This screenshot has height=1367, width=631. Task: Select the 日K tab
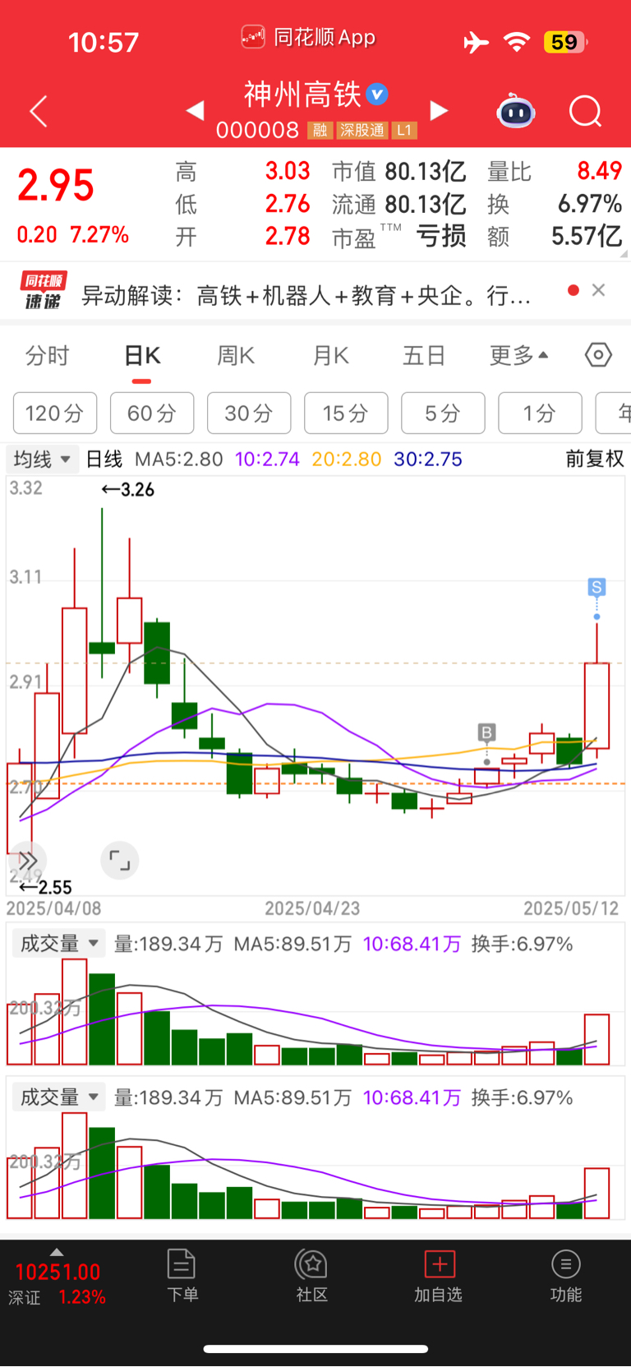tap(142, 355)
